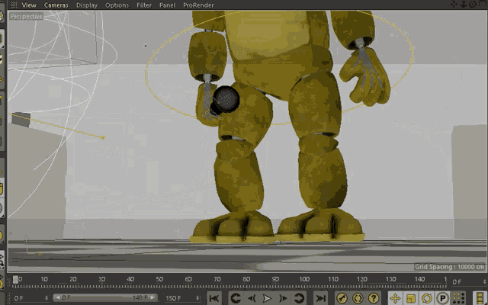Go to end of animation
This screenshot has height=305, width=488.
(320, 298)
